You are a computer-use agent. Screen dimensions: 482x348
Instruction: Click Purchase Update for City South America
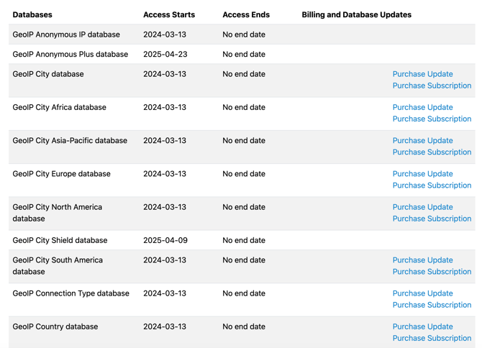(422, 260)
